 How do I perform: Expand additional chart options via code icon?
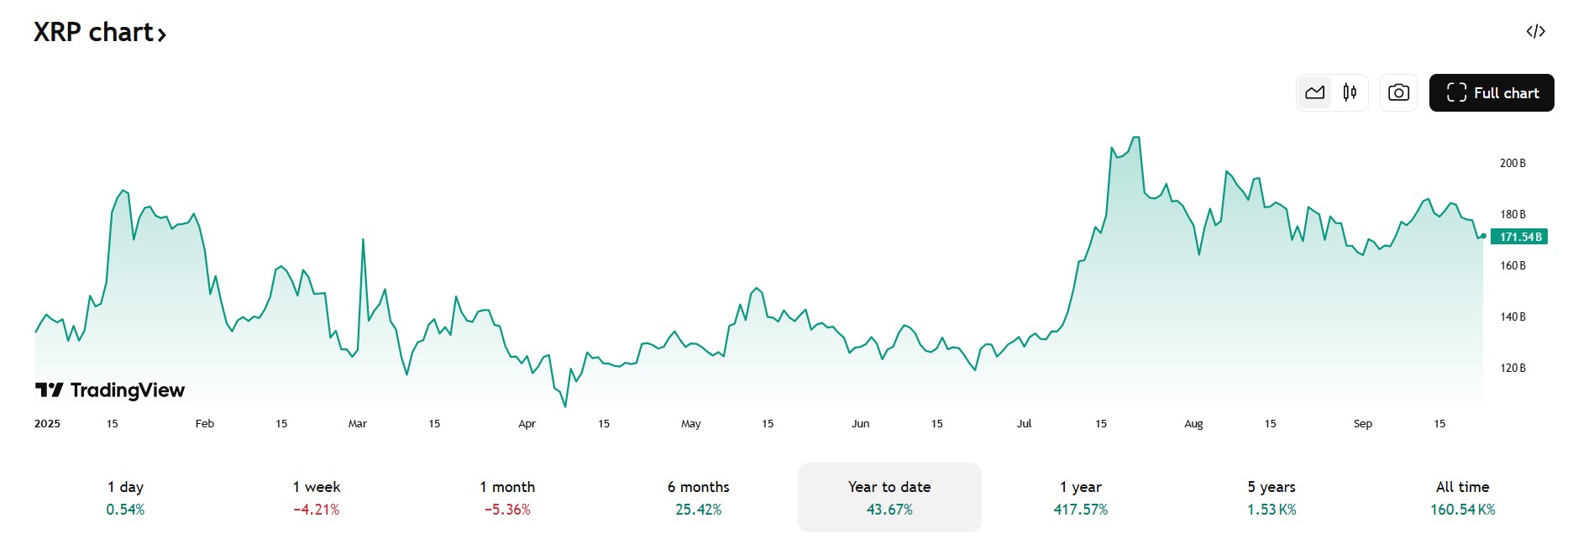click(1536, 32)
